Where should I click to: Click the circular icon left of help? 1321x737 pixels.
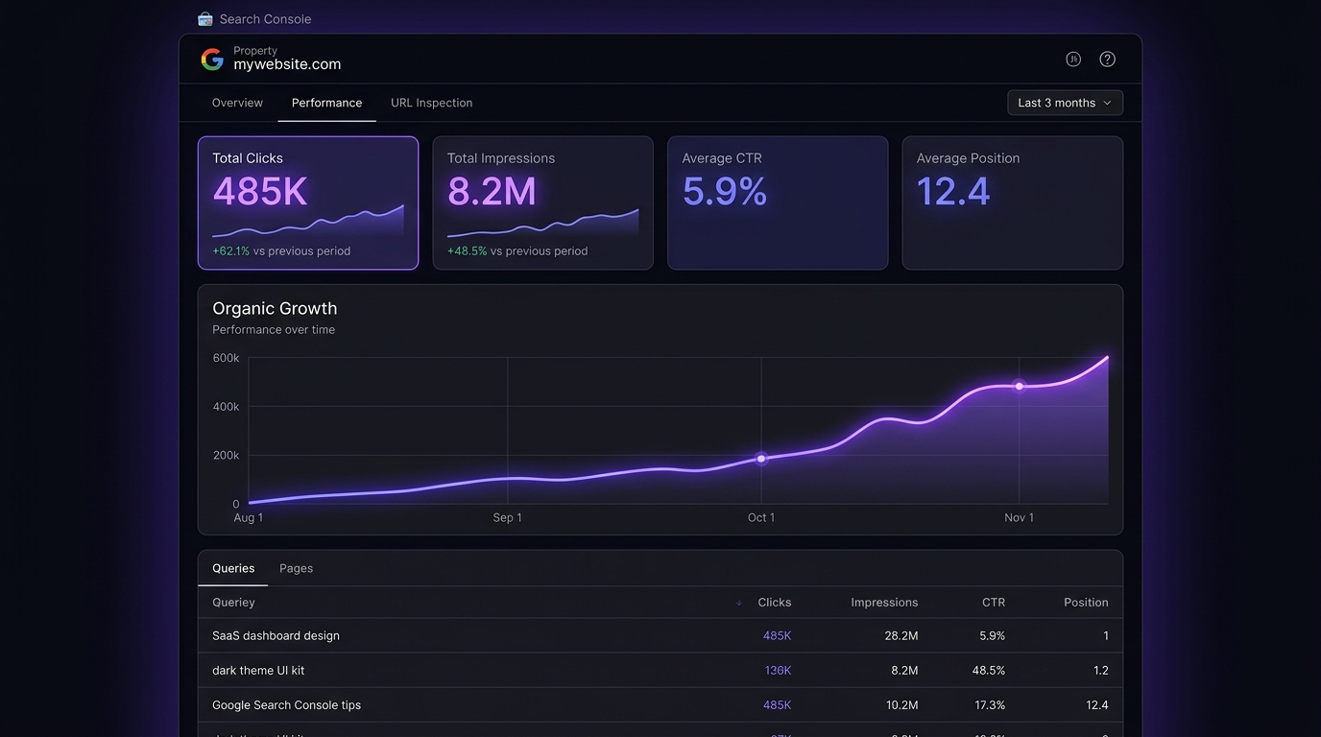[x=1073, y=59]
